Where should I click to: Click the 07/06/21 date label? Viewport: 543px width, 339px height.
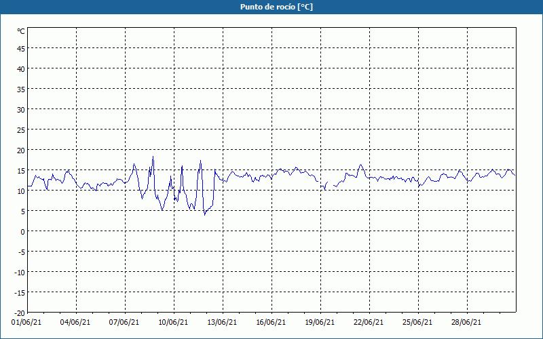point(124,322)
